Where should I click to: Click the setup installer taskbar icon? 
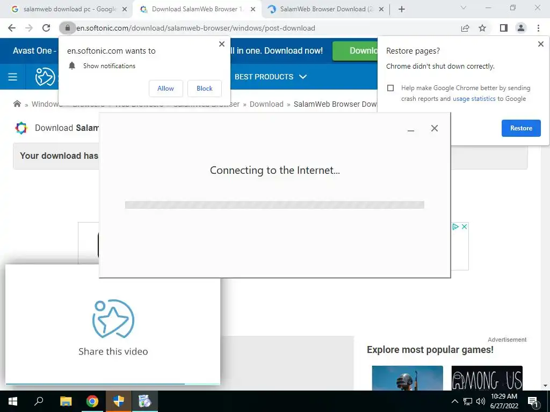pos(144,401)
